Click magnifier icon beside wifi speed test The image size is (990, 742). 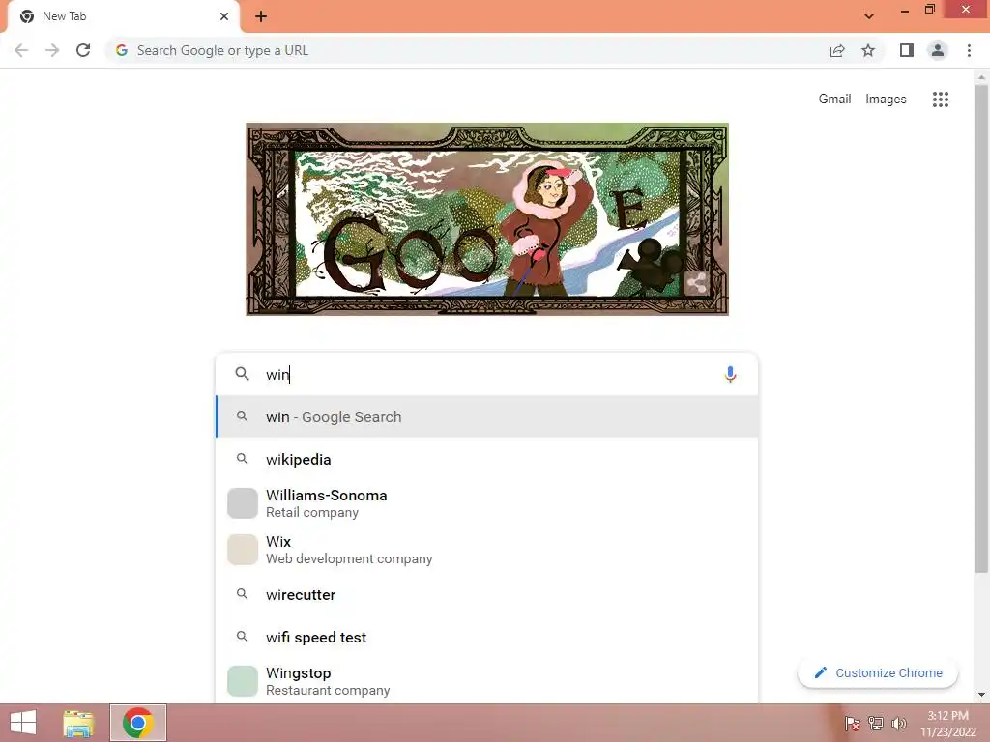click(x=242, y=637)
